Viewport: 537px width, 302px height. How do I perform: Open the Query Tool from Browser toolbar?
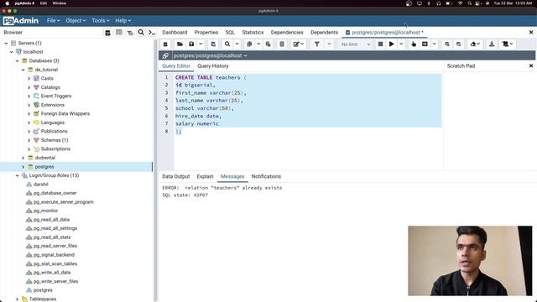(107, 33)
